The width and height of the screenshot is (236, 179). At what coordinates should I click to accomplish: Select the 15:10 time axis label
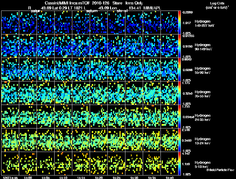tap(63, 178)
